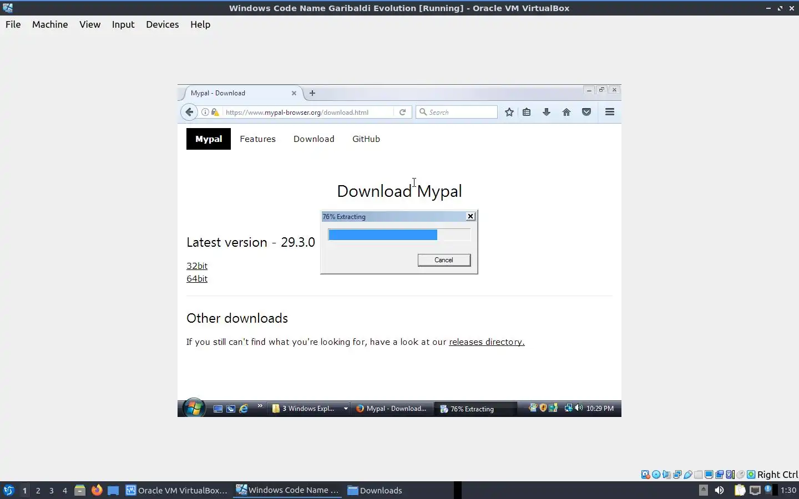Click VirtualBox keyboard capture green arrow icon
Screen dimensions: 799x499
[x=751, y=474]
